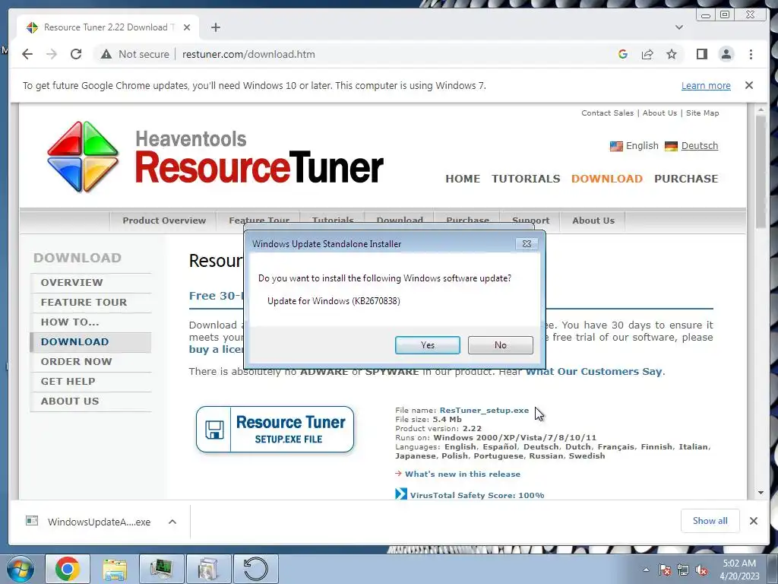
Task: Close the Chrome downloads bar
Action: coord(753,521)
